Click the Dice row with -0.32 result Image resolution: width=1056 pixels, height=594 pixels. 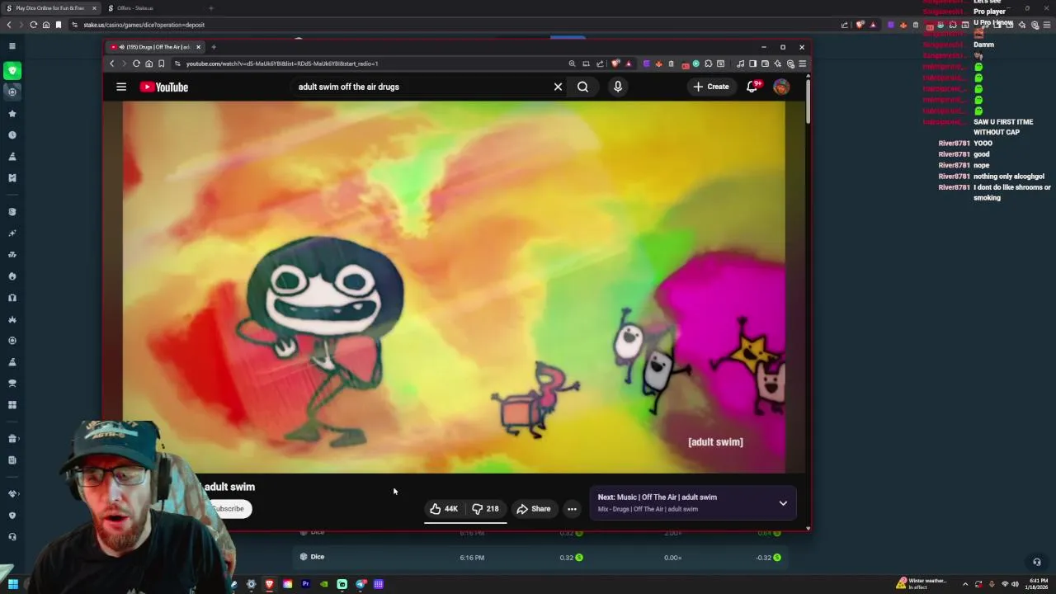click(541, 558)
